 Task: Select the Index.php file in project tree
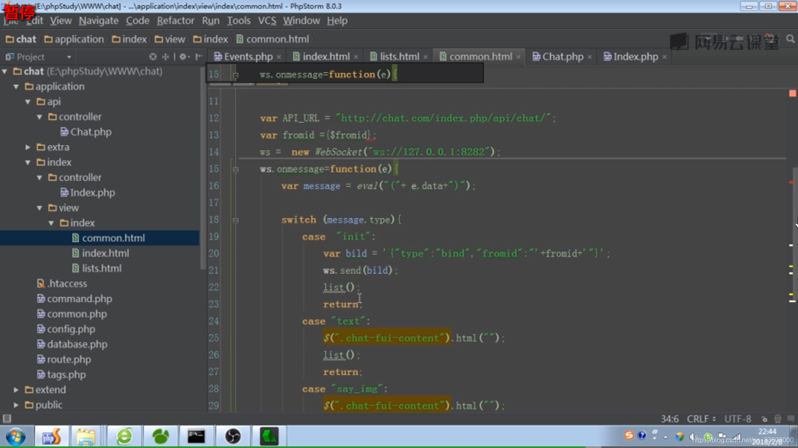pos(91,192)
